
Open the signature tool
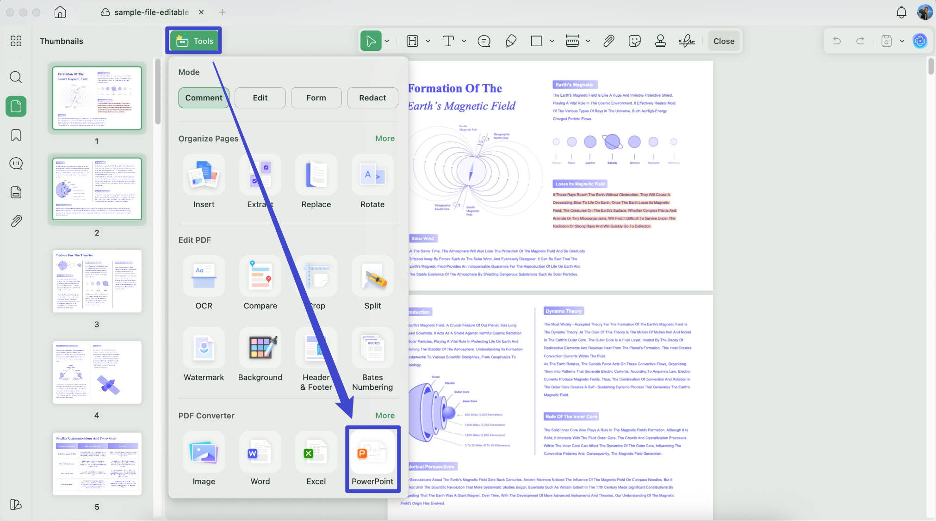tap(687, 41)
